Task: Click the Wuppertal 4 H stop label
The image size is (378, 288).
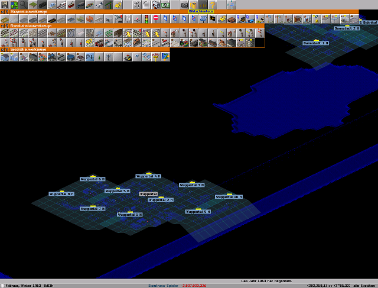Action: tap(148, 176)
